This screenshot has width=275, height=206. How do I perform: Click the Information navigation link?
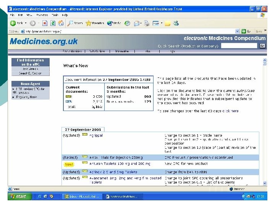coord(122,51)
